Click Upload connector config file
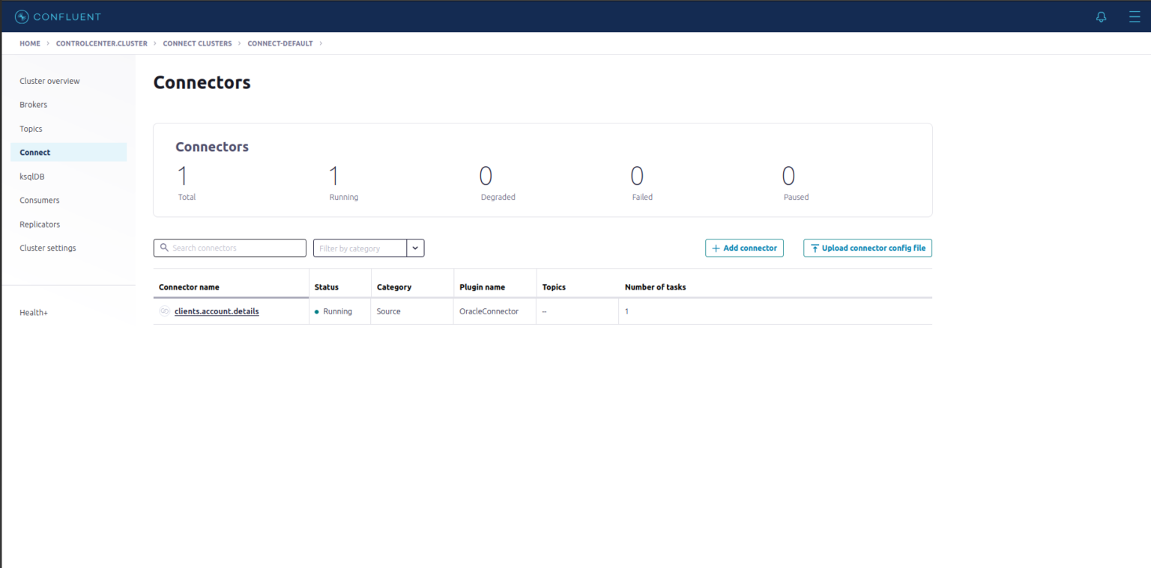Viewport: 1151px width, 568px height. click(x=867, y=248)
